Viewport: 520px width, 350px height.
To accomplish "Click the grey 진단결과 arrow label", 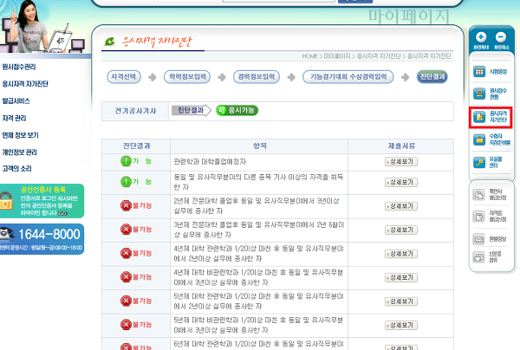I will (192, 110).
